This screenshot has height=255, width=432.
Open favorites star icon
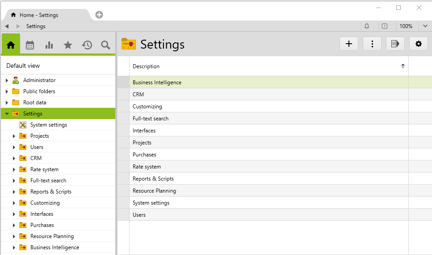[x=68, y=45]
